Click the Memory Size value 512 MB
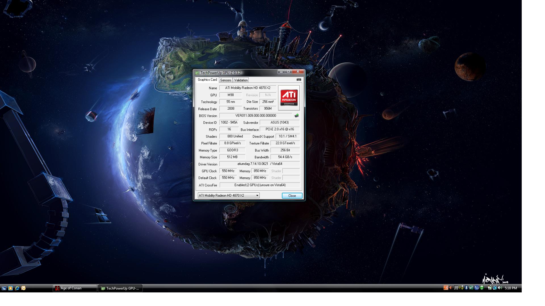 tap(232, 157)
